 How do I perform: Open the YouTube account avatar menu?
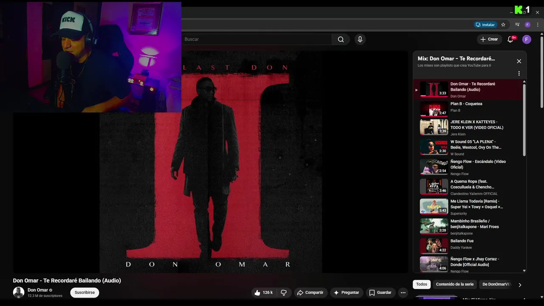[527, 39]
